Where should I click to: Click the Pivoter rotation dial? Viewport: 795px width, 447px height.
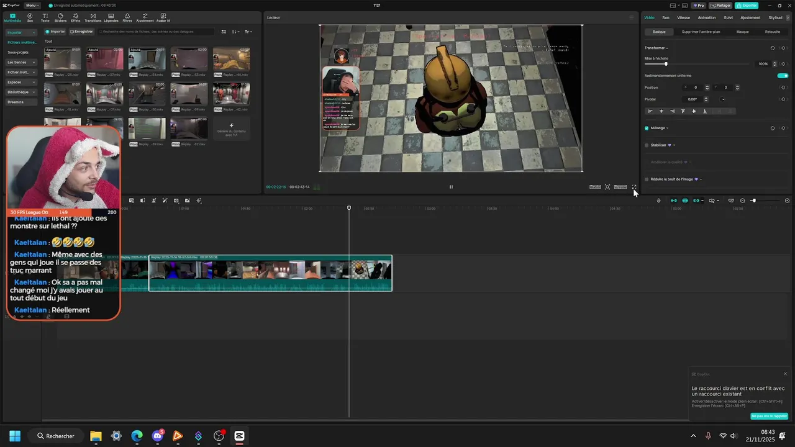(x=723, y=99)
